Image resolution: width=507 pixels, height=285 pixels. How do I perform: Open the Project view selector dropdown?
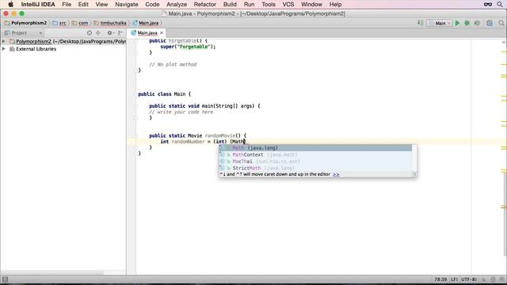23,32
